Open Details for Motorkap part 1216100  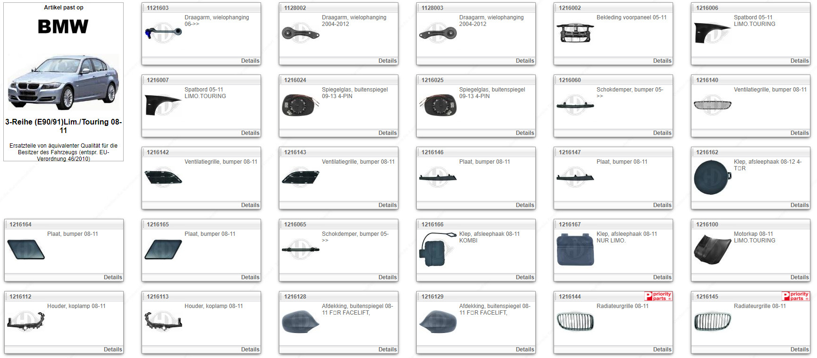point(799,277)
